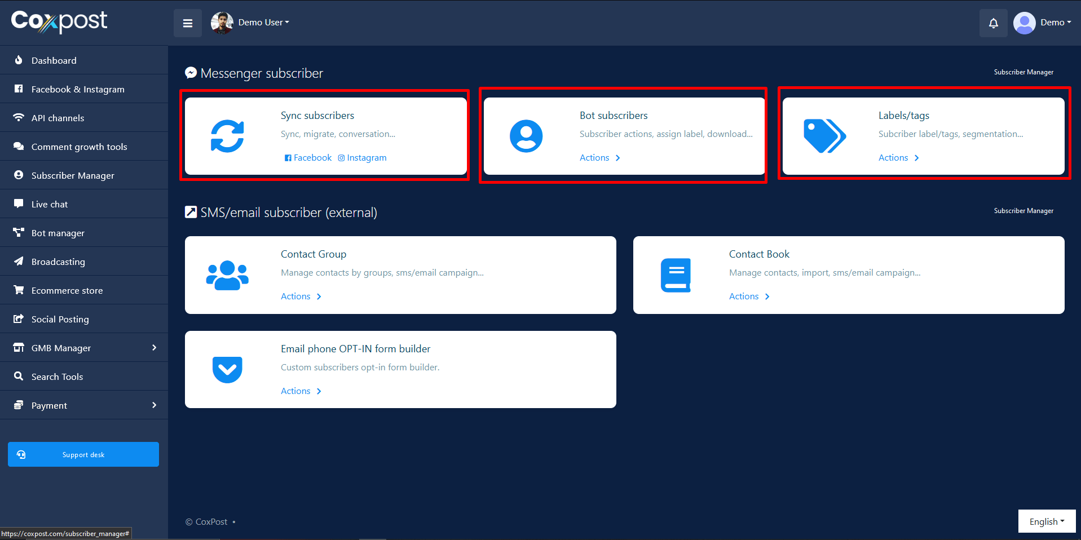Click the OPT-IN form builder icon
The image size is (1081, 540).
[227, 370]
